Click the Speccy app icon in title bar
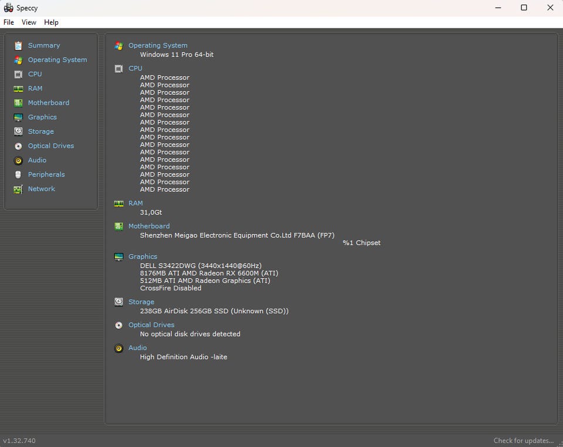Screen dimensions: 563x447 9,8
